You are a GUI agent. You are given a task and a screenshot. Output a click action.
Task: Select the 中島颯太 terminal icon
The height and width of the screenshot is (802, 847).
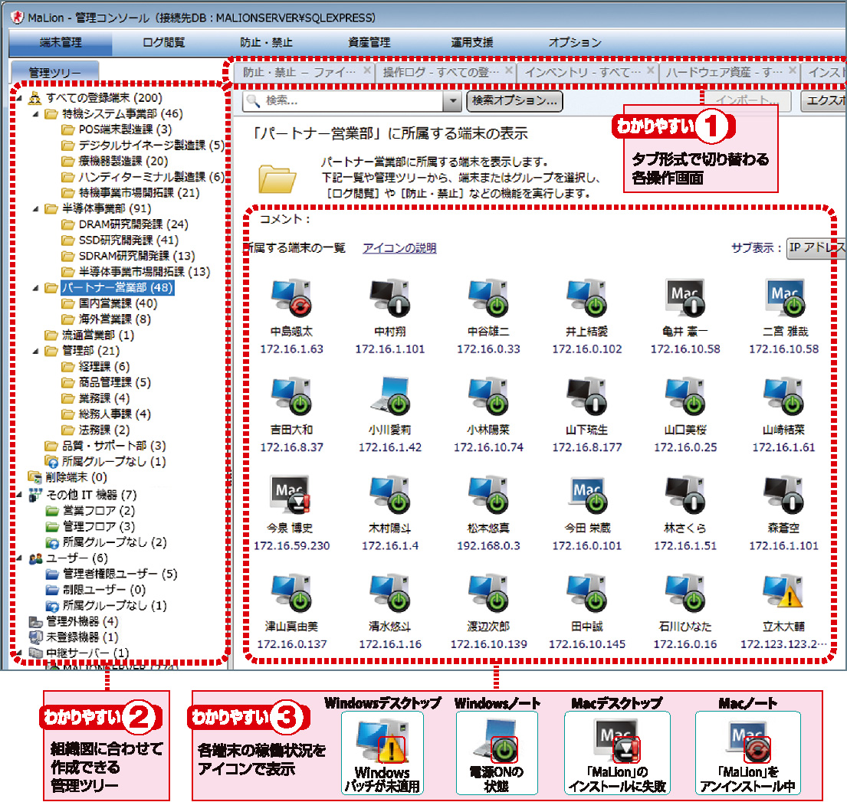click(x=291, y=297)
